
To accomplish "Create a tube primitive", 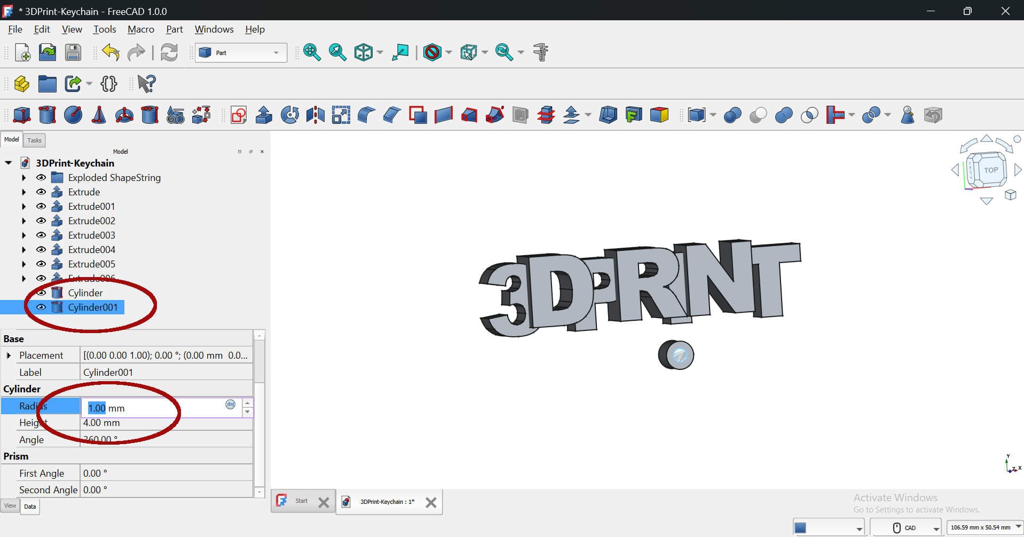I will 150,115.
